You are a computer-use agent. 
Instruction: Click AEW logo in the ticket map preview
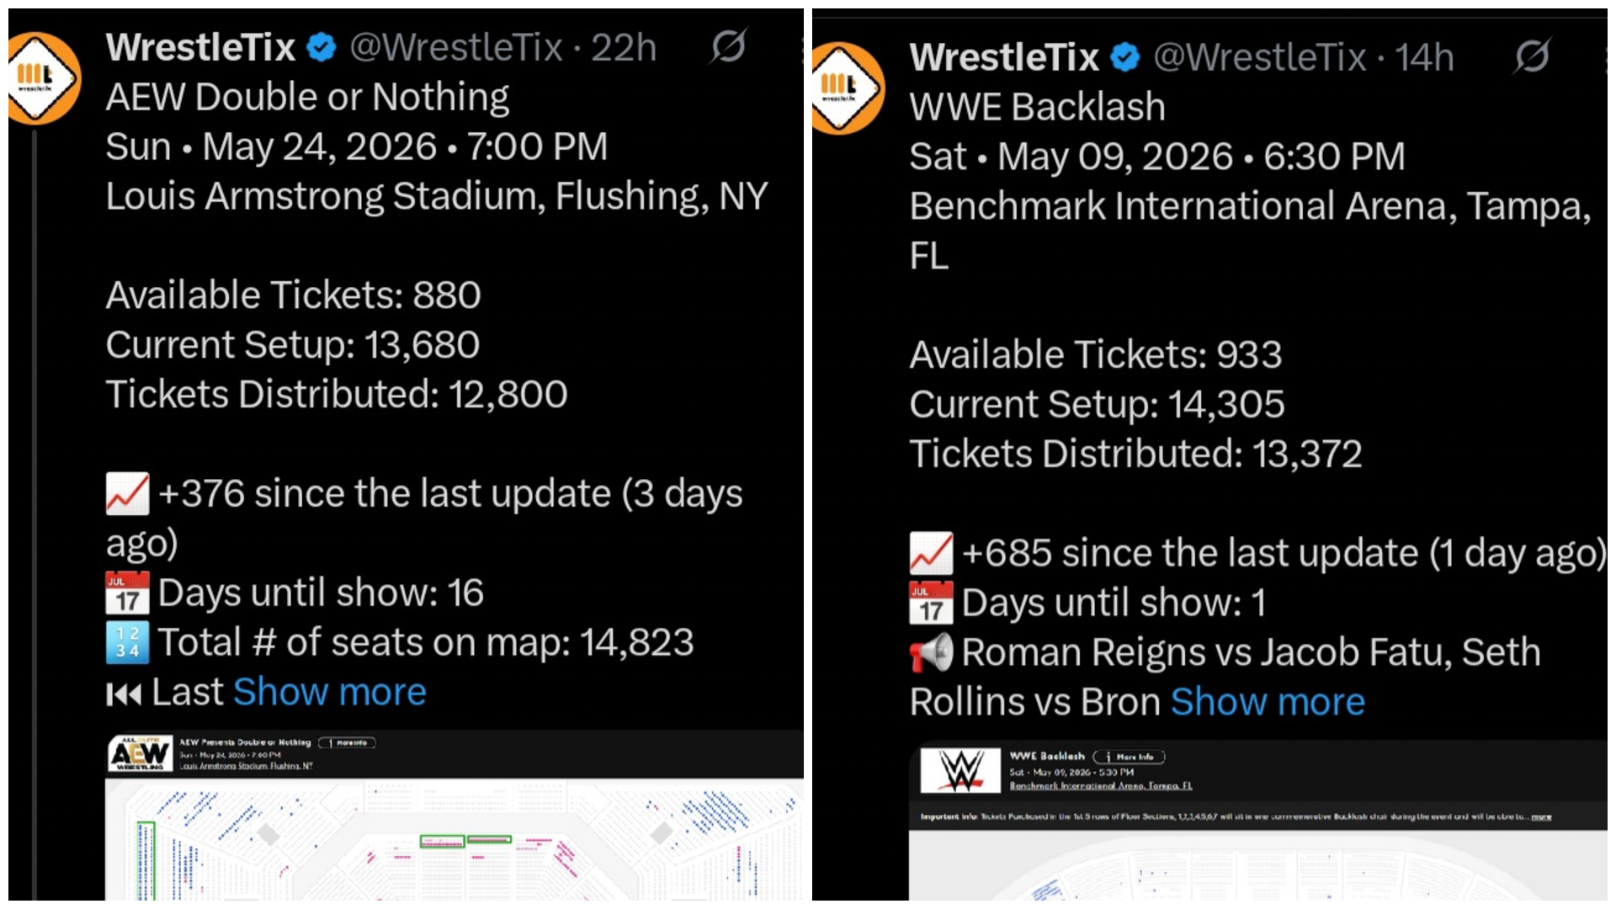(141, 753)
